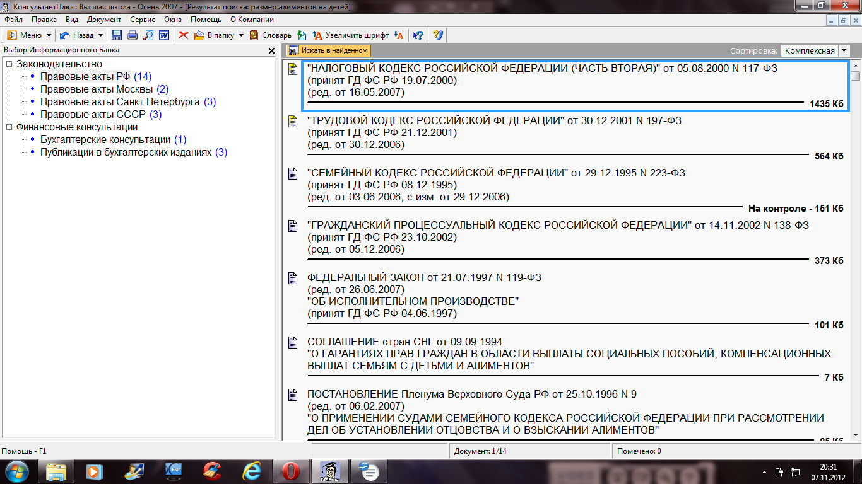862x484 pixels.
Task: Activate the What's This help cursor icon
Action: coord(418,35)
